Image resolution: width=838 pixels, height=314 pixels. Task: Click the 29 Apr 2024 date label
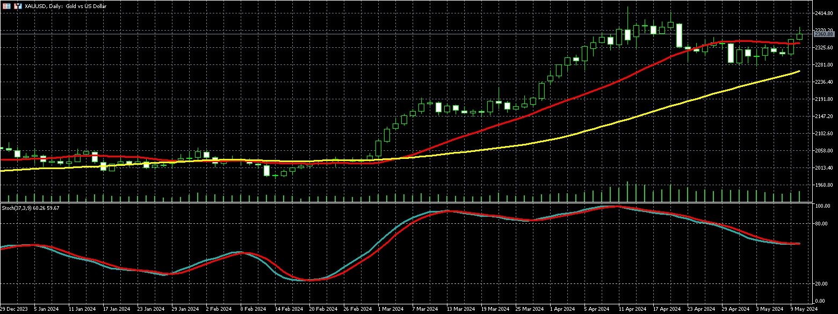point(735,309)
